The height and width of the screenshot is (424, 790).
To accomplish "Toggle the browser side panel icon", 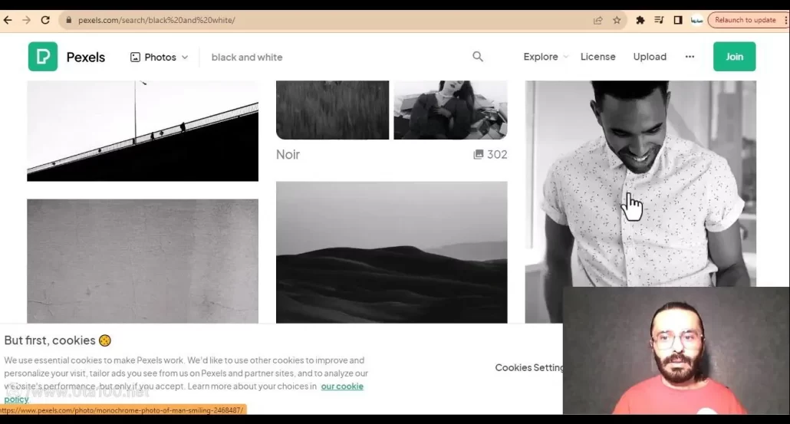I will point(678,21).
